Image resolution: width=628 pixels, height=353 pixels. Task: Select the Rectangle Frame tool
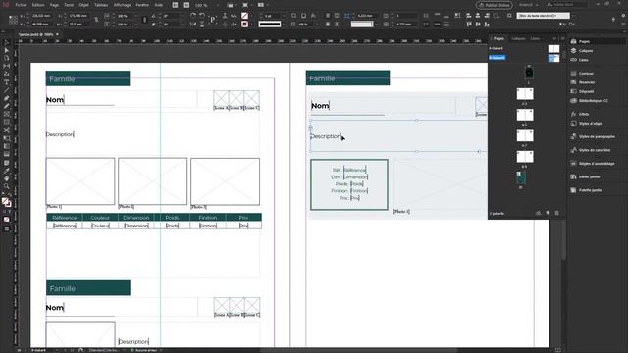click(x=6, y=115)
